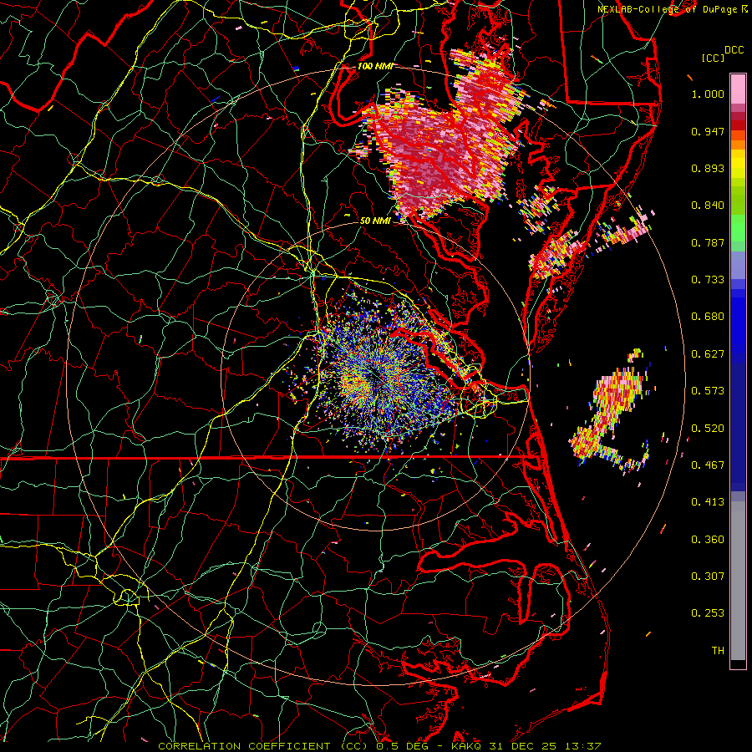Select the 0.307 scale value

pyautogui.click(x=708, y=577)
